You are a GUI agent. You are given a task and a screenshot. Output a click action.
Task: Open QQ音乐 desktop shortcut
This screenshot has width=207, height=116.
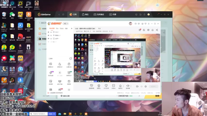click(4, 48)
